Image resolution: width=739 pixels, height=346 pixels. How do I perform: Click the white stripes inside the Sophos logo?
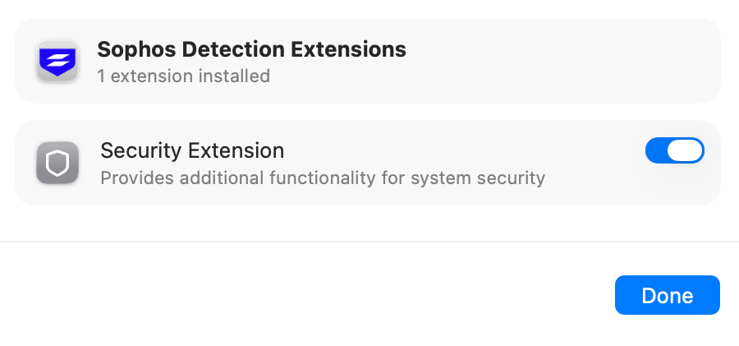[x=57, y=59]
